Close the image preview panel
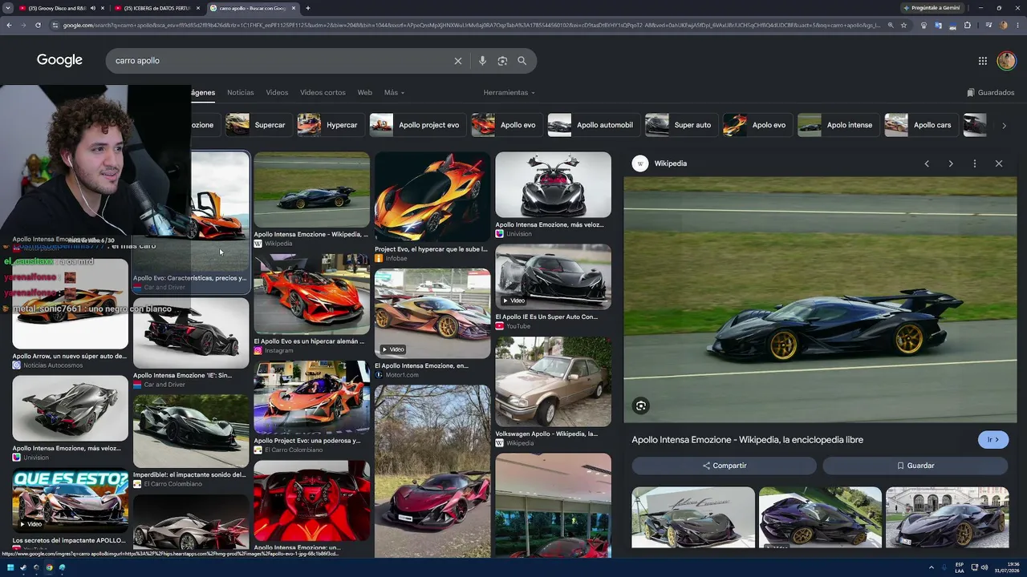Image resolution: width=1027 pixels, height=577 pixels. pyautogui.click(x=999, y=163)
